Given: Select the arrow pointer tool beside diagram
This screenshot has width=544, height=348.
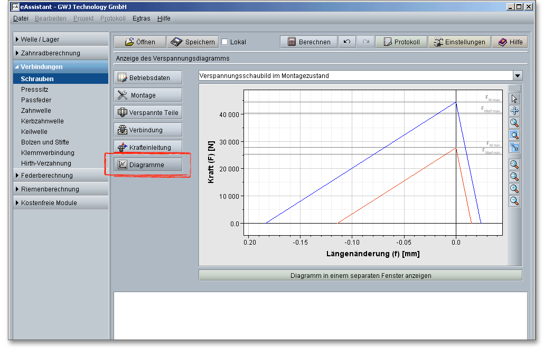Looking at the screenshot, I should [x=514, y=99].
